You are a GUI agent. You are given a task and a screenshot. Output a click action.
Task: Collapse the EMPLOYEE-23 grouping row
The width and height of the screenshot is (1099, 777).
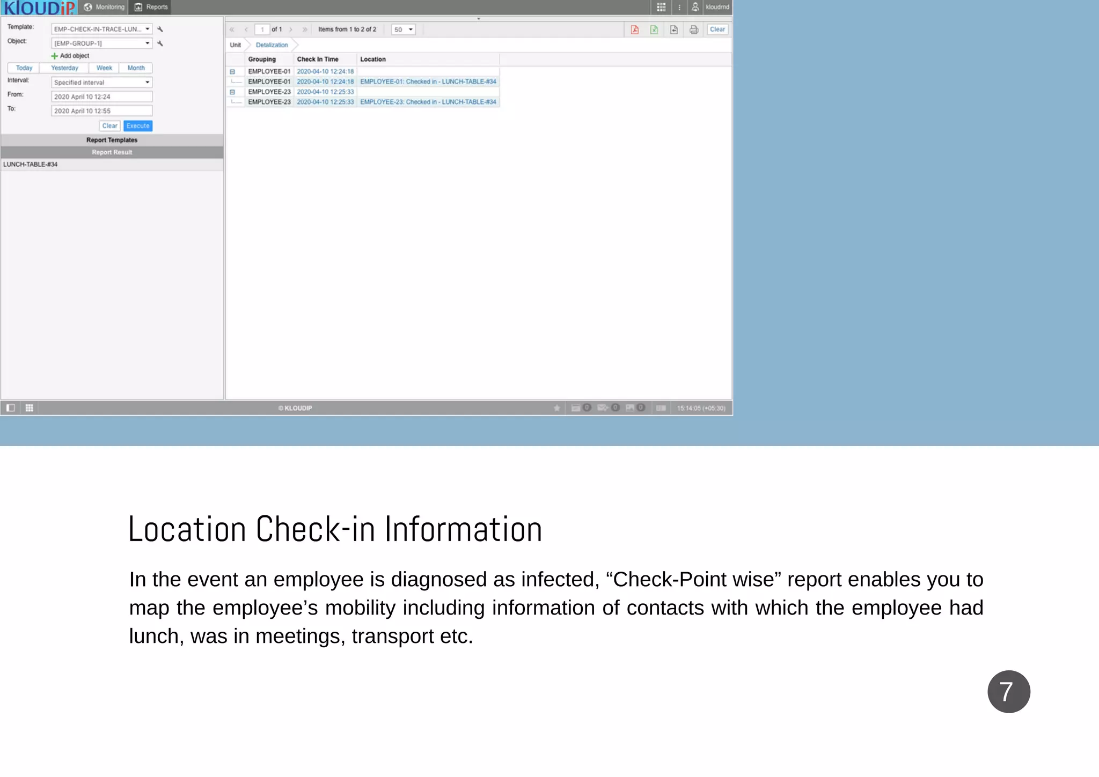[232, 92]
